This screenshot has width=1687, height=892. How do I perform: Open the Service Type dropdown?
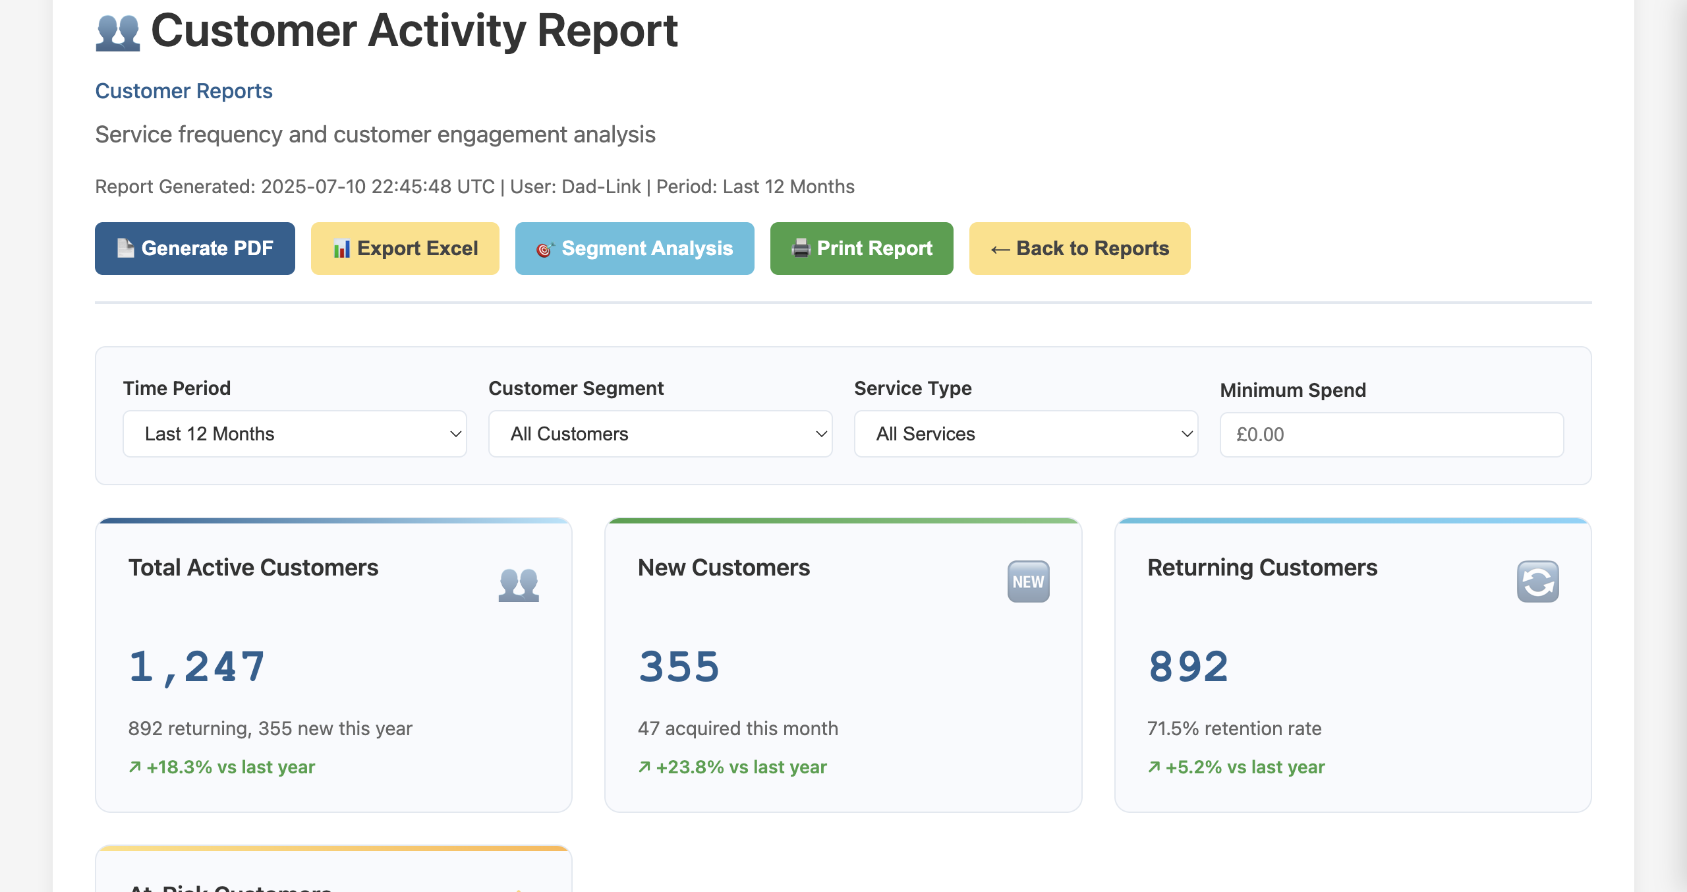click(1025, 433)
